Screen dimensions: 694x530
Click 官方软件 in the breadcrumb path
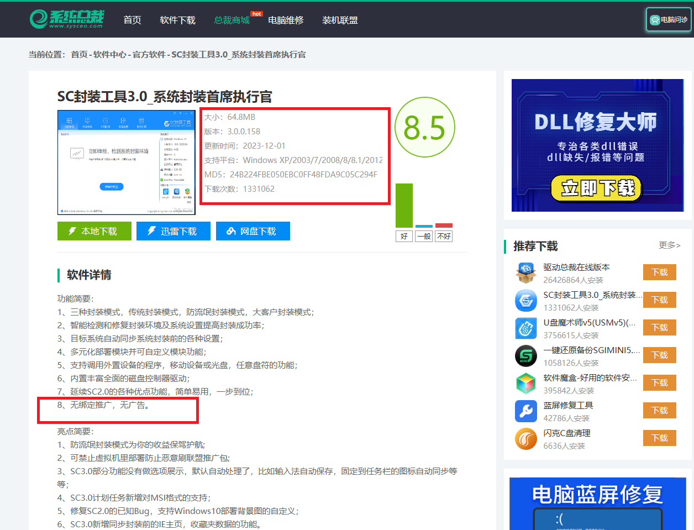tap(149, 54)
